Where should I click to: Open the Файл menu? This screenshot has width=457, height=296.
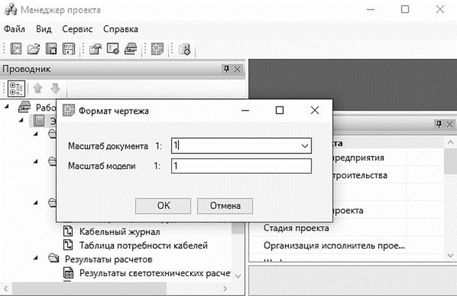14,29
